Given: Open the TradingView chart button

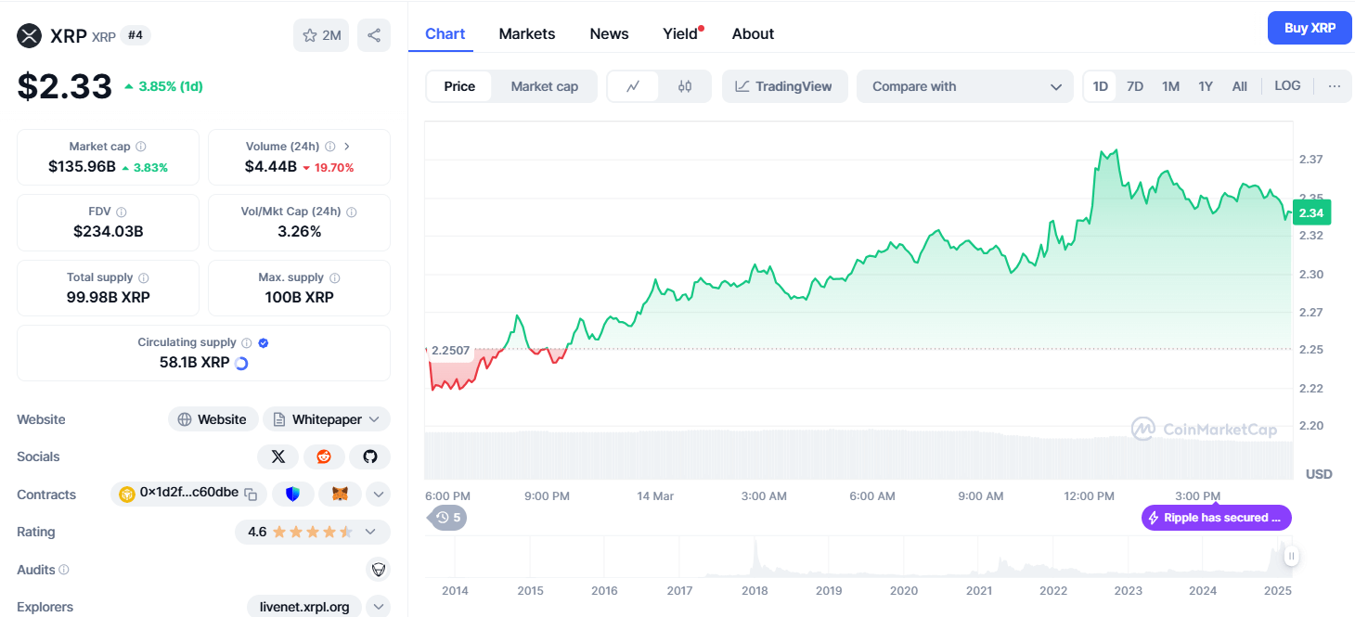Looking at the screenshot, I should point(784,86).
